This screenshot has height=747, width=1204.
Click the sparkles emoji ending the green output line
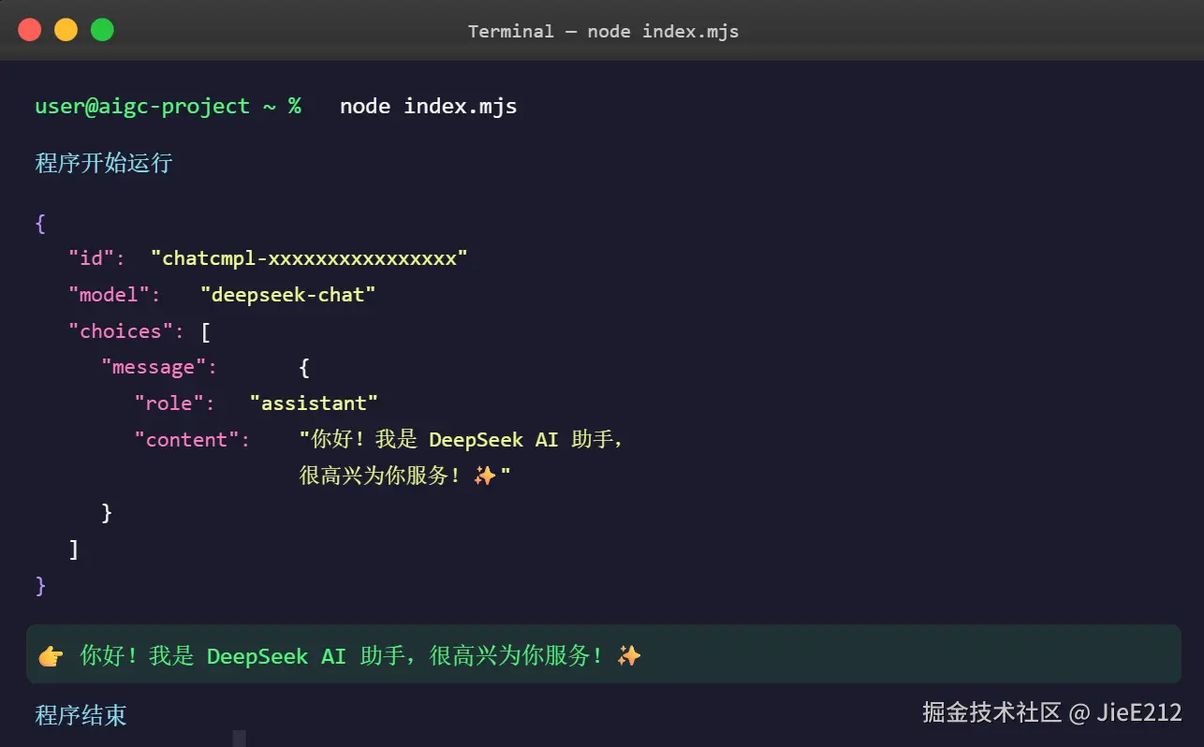(x=629, y=655)
